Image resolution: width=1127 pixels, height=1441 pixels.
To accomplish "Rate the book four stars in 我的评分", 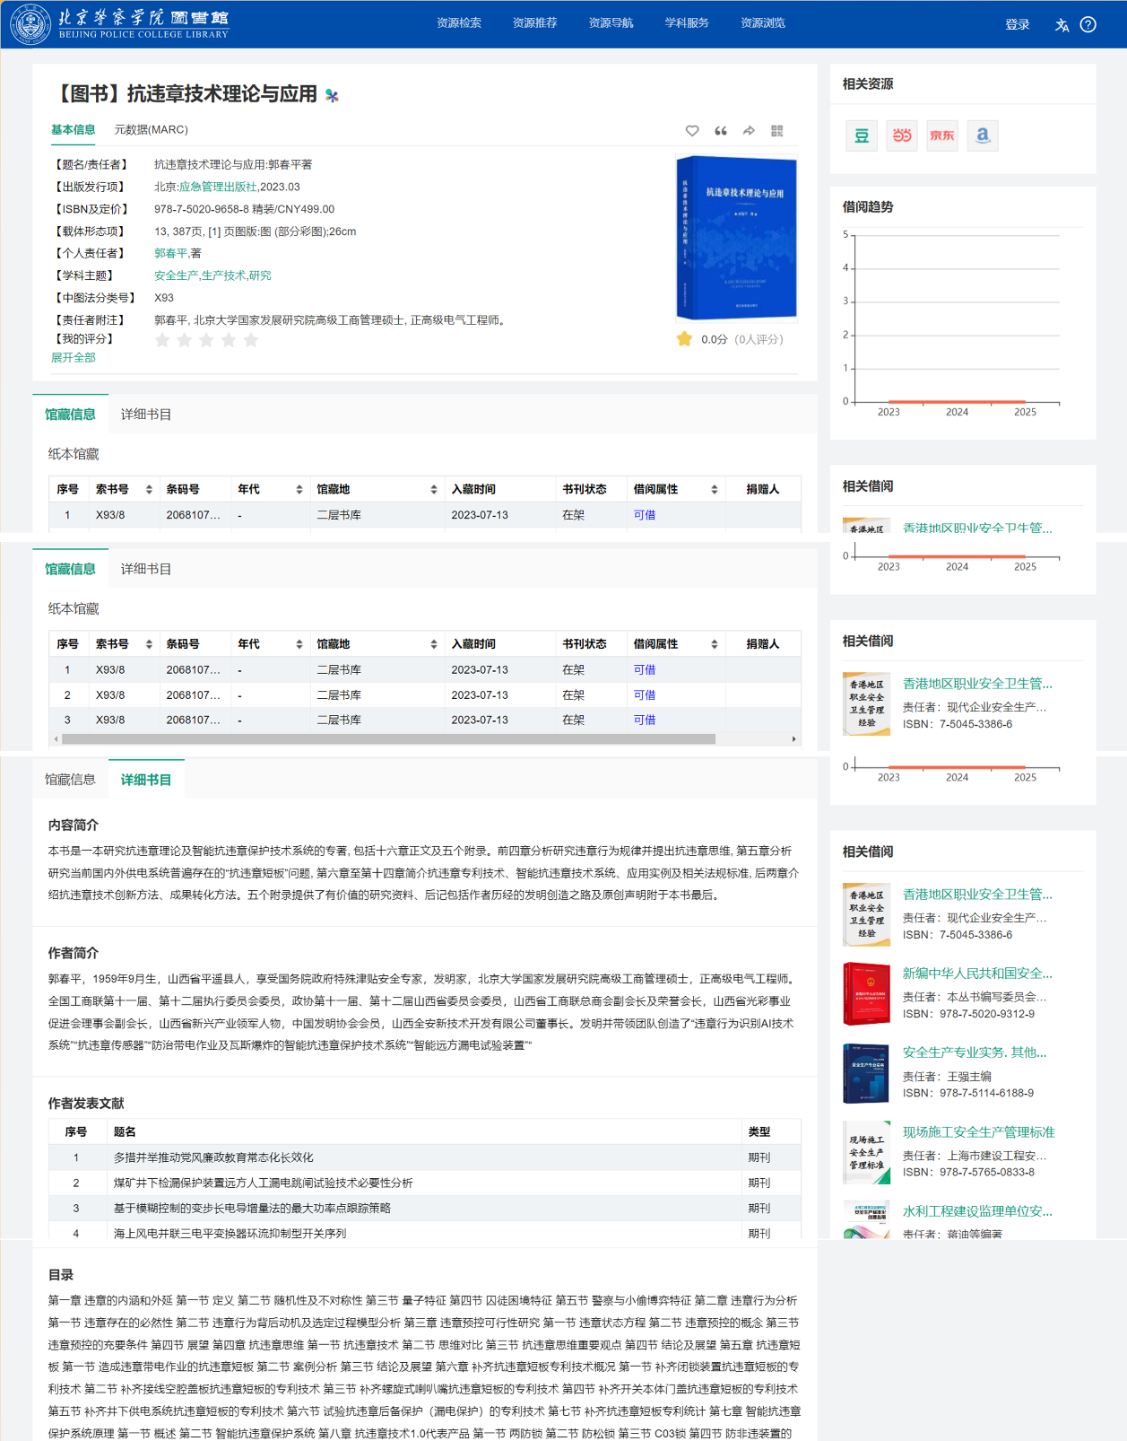I will [x=229, y=340].
